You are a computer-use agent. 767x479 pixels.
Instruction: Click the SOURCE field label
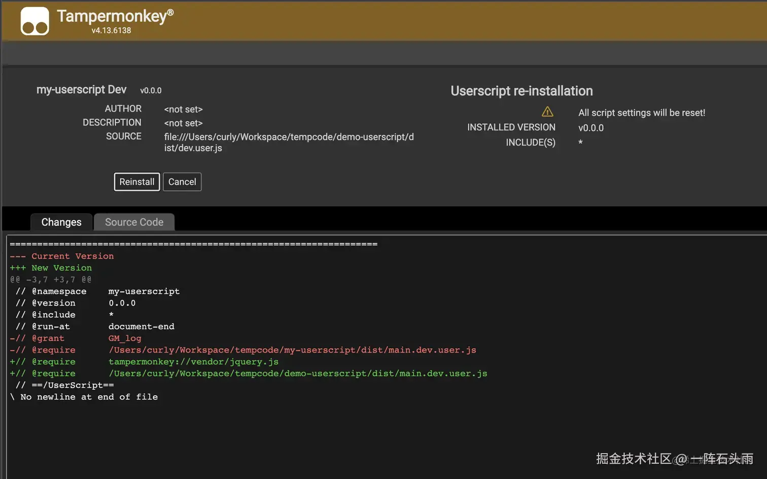click(x=124, y=136)
